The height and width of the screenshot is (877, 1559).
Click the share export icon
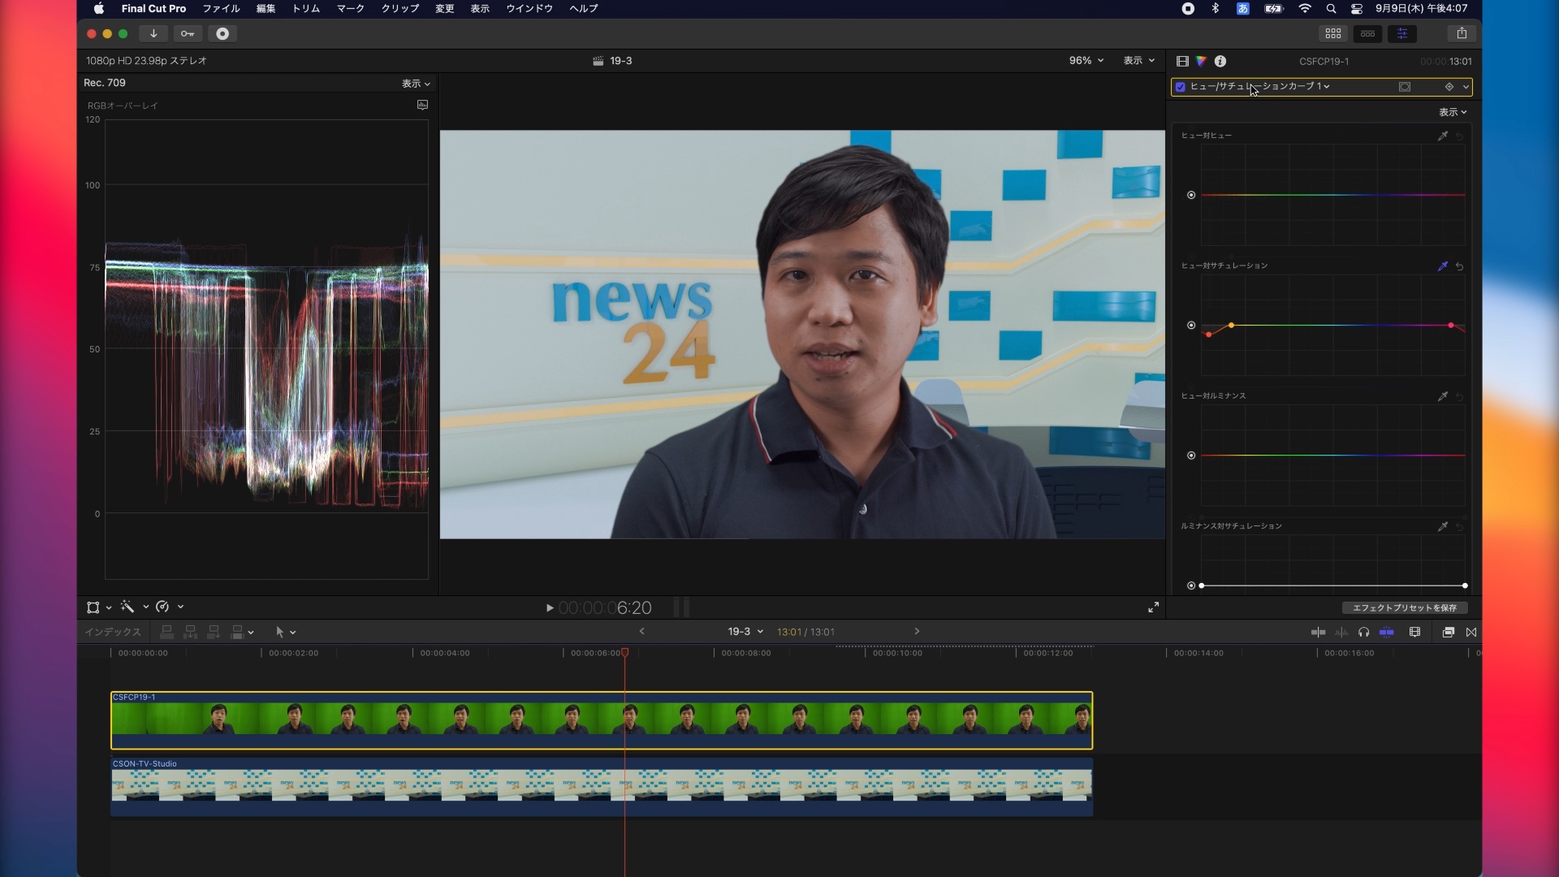click(x=1462, y=33)
